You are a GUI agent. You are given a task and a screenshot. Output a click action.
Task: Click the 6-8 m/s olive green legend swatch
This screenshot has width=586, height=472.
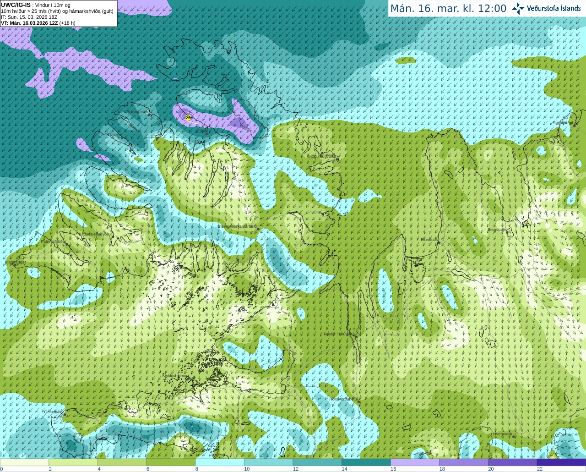[x=171, y=462]
